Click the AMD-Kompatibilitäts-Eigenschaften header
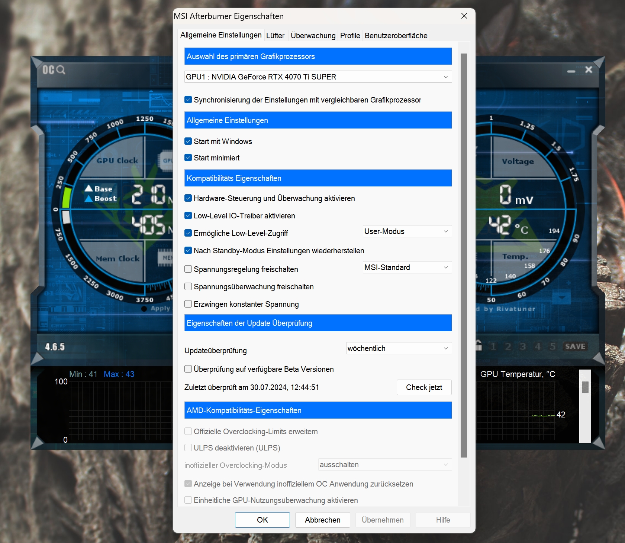 point(318,410)
